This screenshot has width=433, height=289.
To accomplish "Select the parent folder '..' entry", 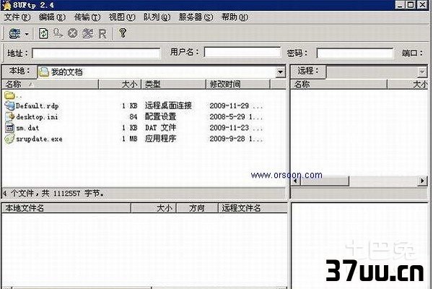I will tap(13, 95).
